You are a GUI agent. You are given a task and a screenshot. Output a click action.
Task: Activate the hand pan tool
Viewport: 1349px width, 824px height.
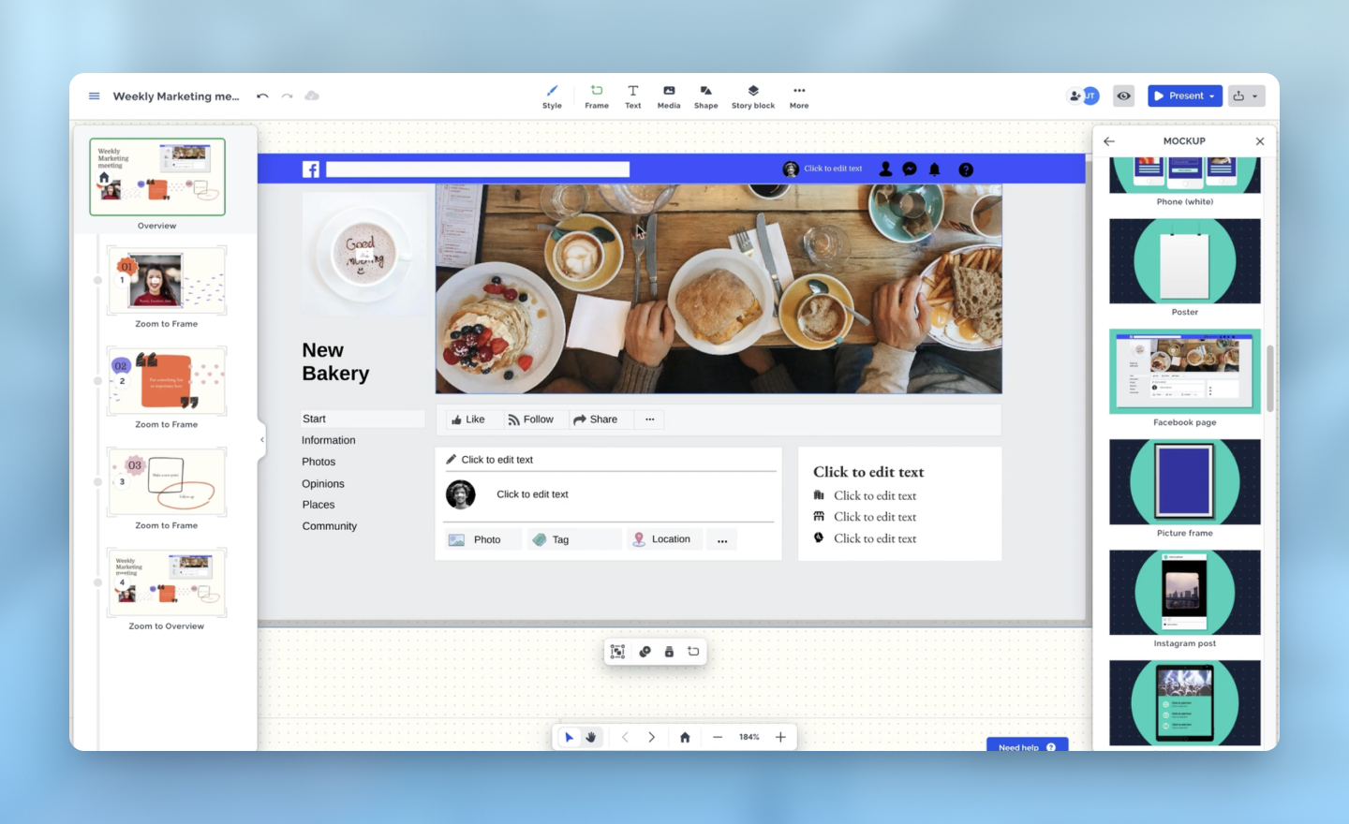click(591, 737)
